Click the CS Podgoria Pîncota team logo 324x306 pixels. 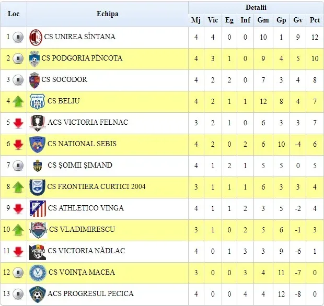34,59
